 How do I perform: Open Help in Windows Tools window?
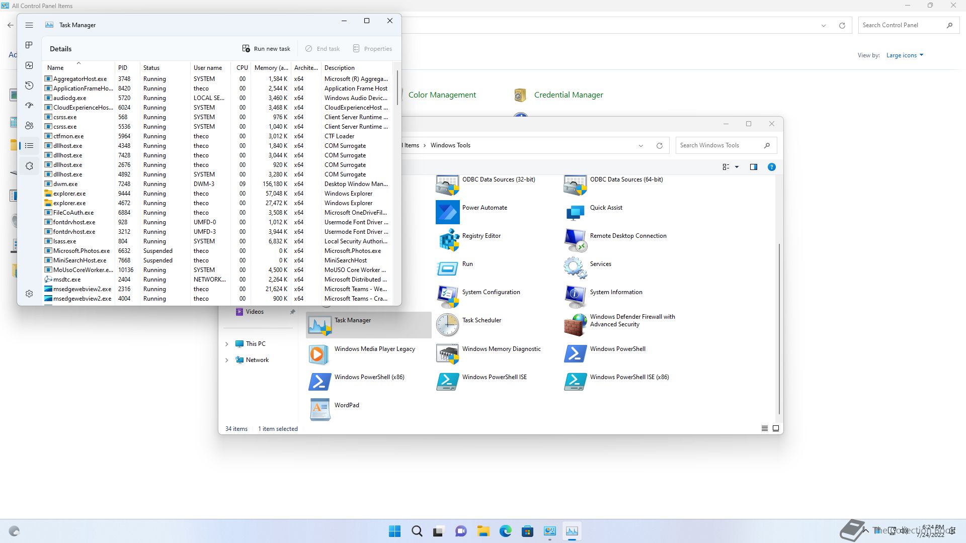tap(771, 167)
